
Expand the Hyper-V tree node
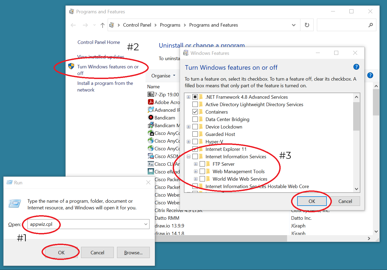click(x=189, y=142)
